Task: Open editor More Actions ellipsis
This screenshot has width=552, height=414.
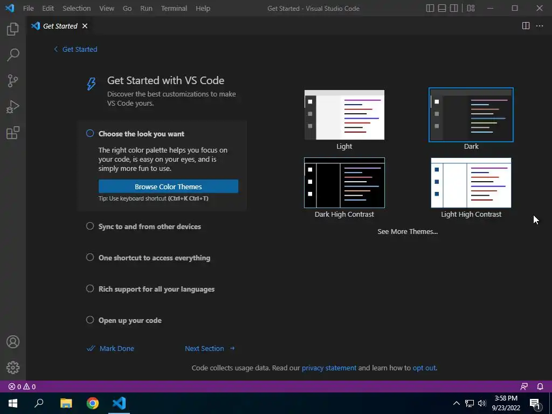Action: tap(539, 26)
